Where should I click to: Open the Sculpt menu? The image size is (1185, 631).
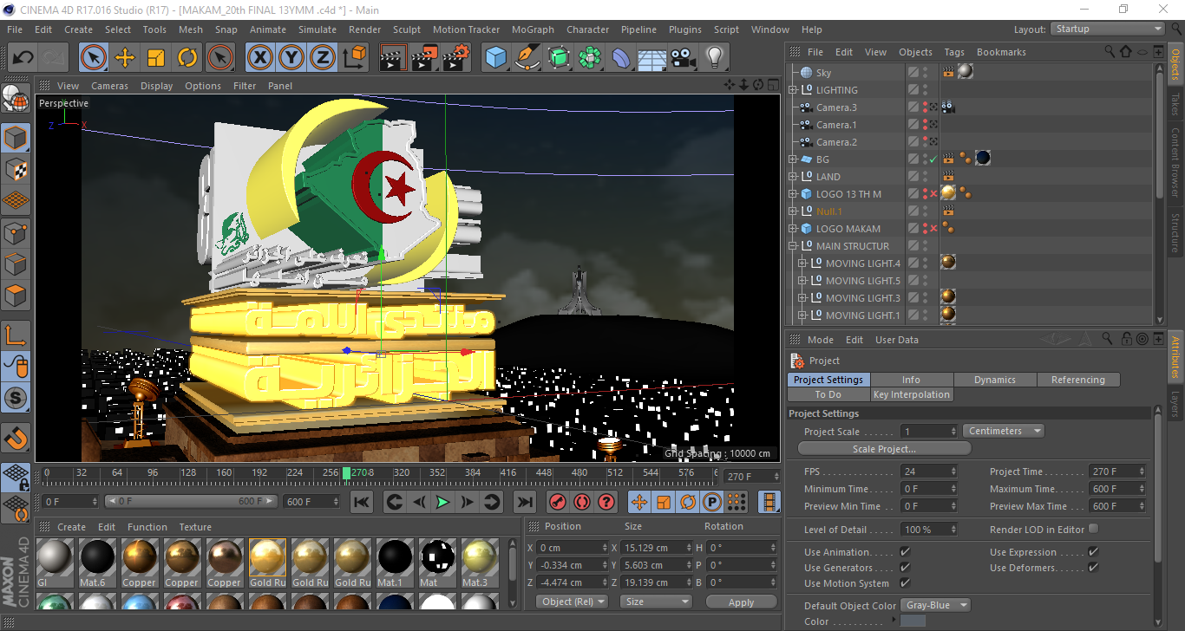click(x=406, y=29)
